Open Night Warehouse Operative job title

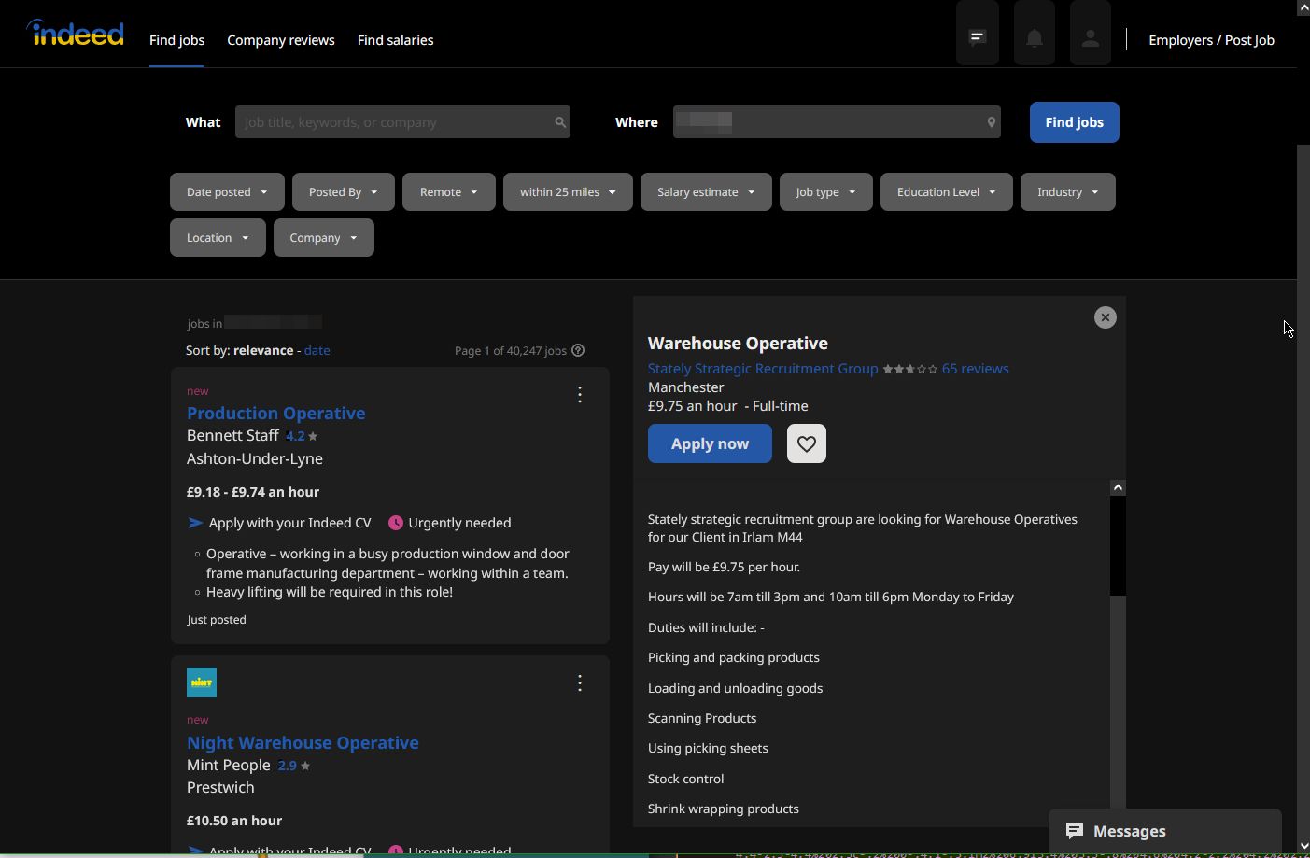coord(303,742)
